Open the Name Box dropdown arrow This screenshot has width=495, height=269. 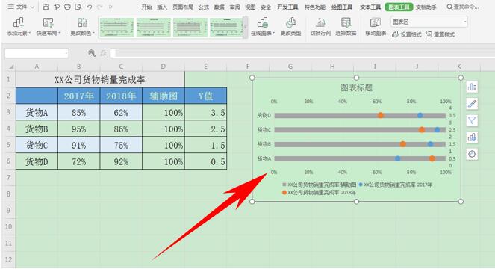point(66,53)
